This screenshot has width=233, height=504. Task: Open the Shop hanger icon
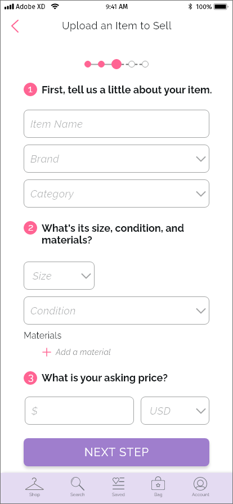point(34,484)
